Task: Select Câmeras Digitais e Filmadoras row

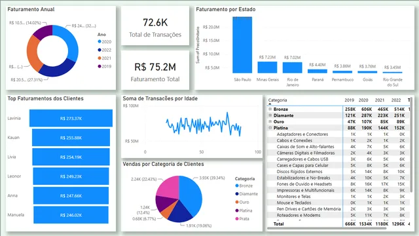Action: click(338, 153)
